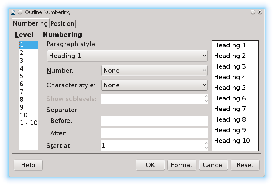Switch to the Position tab
Screen dimensions: 273x185
[x=62, y=24]
